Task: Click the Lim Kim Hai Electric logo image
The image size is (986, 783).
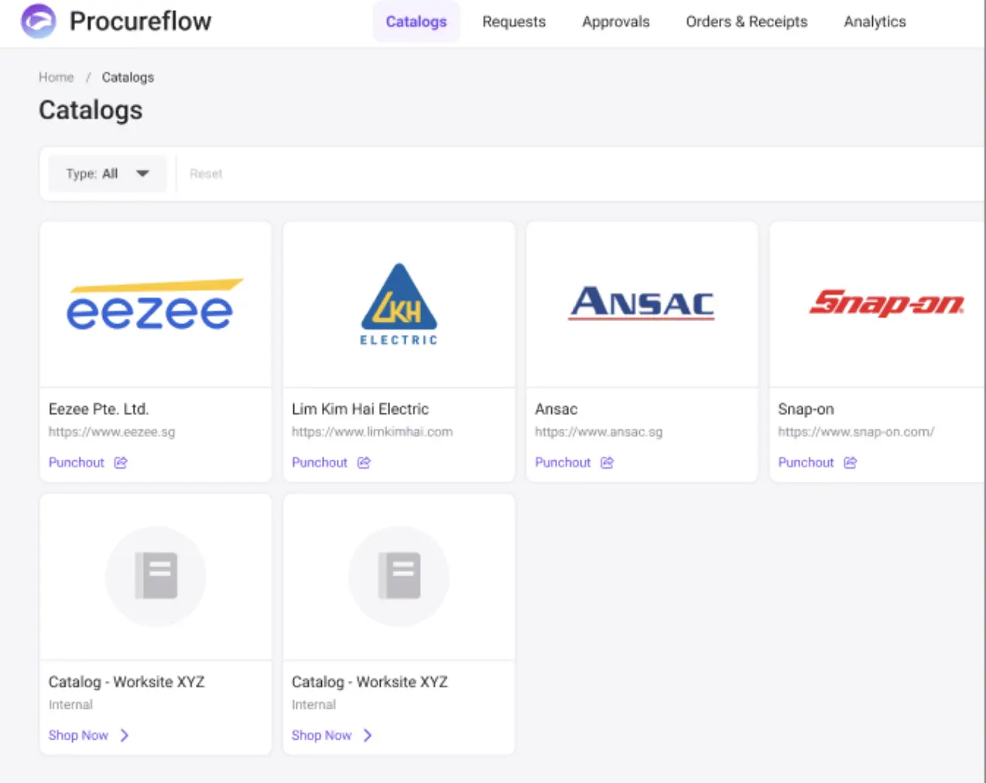Action: 399,304
